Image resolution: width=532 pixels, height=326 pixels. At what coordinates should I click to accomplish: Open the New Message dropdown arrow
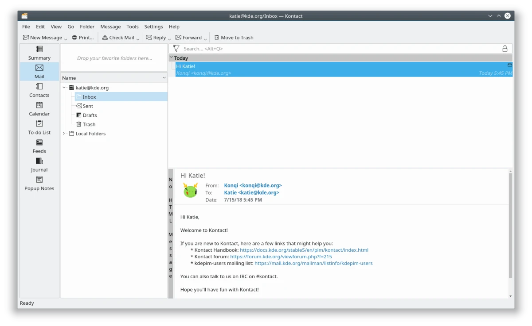click(66, 39)
